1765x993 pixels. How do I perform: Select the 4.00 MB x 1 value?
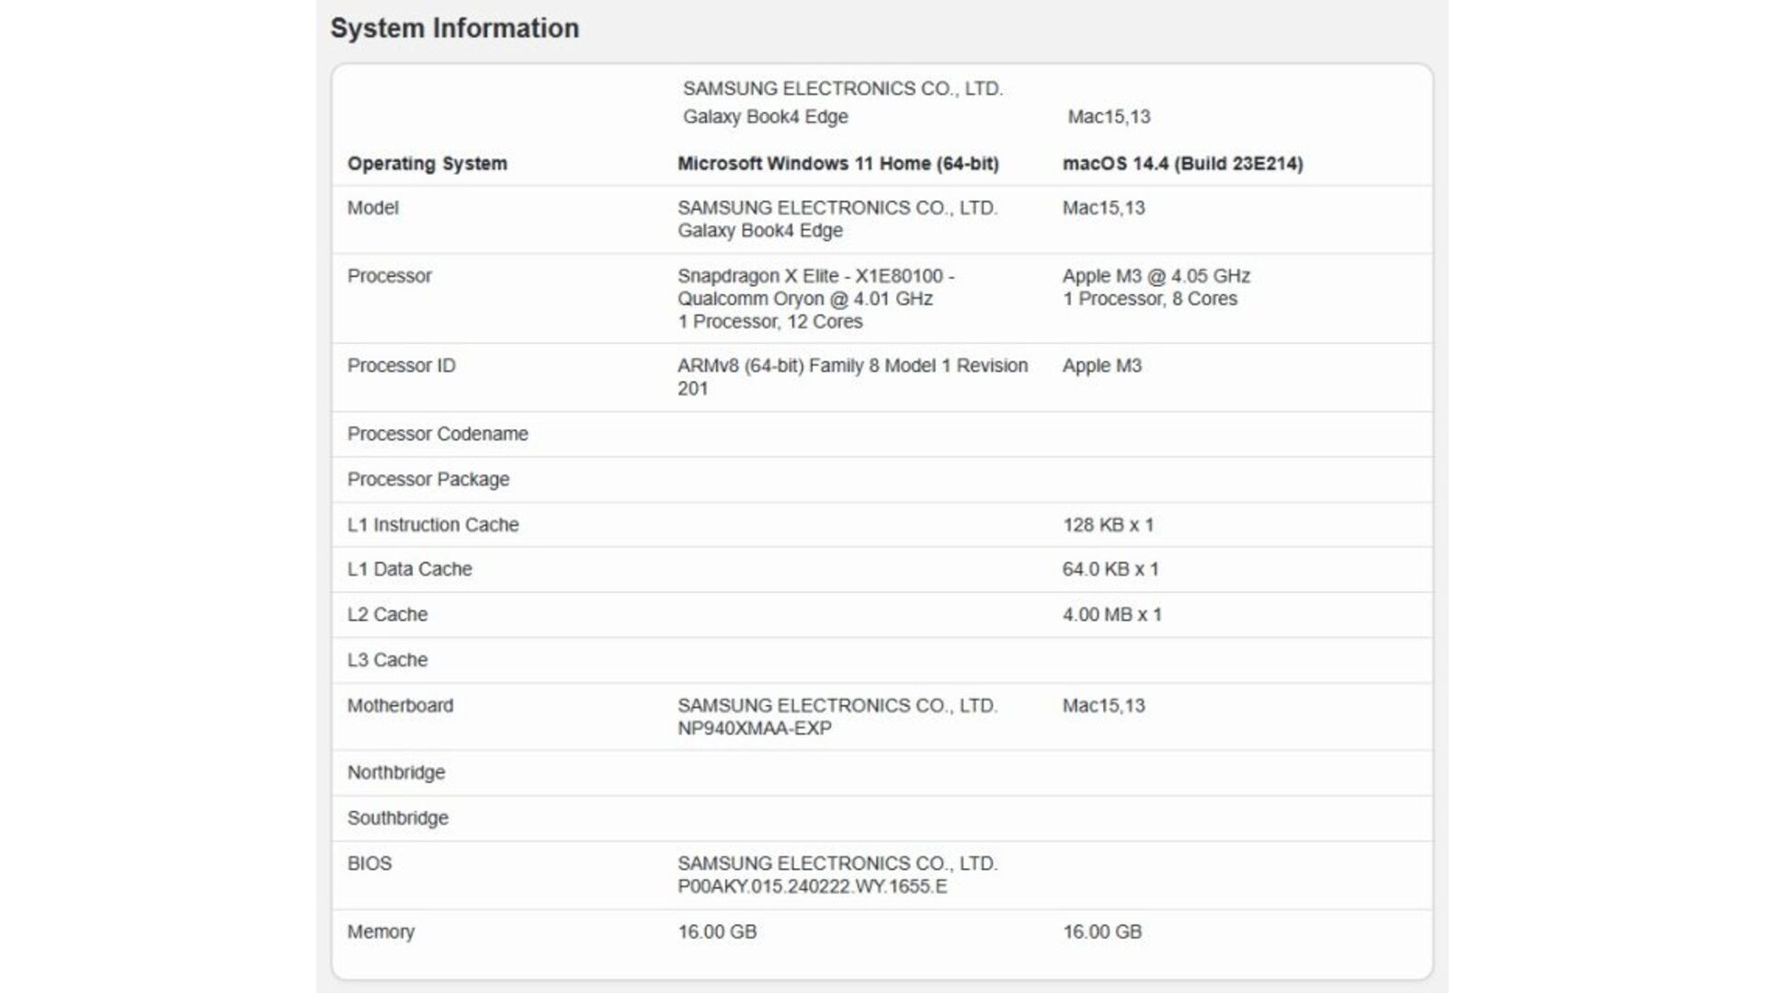[1112, 614]
